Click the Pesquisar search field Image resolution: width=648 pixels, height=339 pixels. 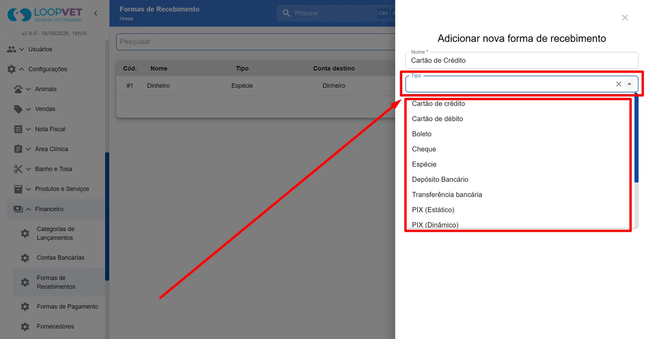(256, 42)
